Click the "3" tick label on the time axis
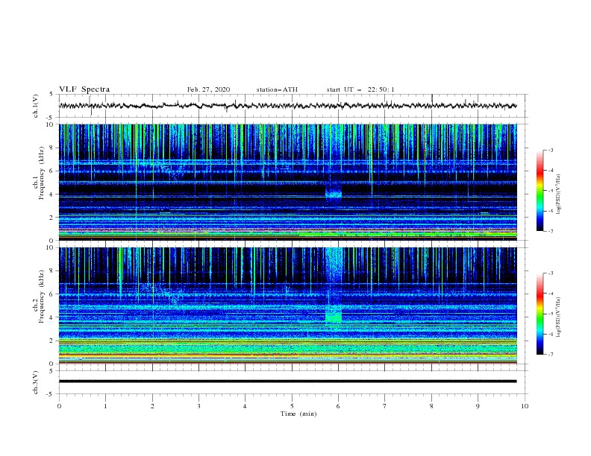Screen dimensions: 591x456 (198, 406)
